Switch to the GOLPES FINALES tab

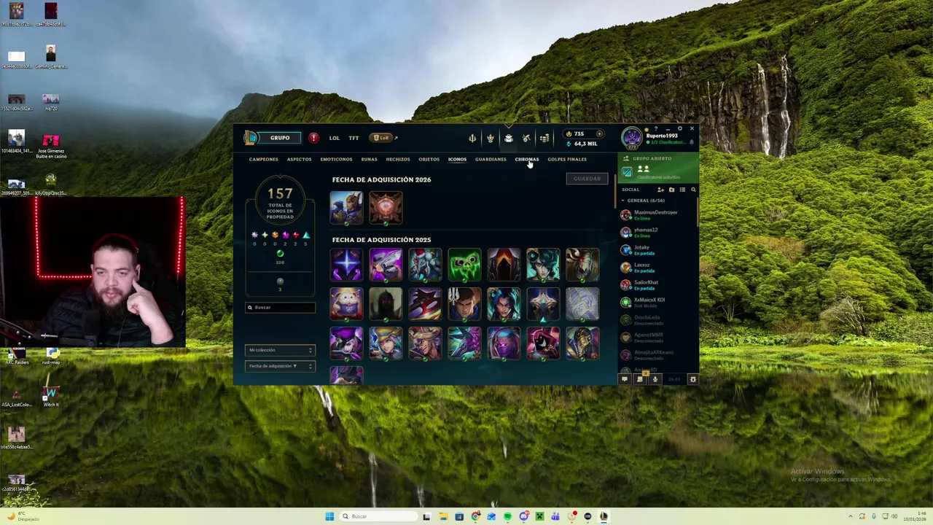coord(567,159)
